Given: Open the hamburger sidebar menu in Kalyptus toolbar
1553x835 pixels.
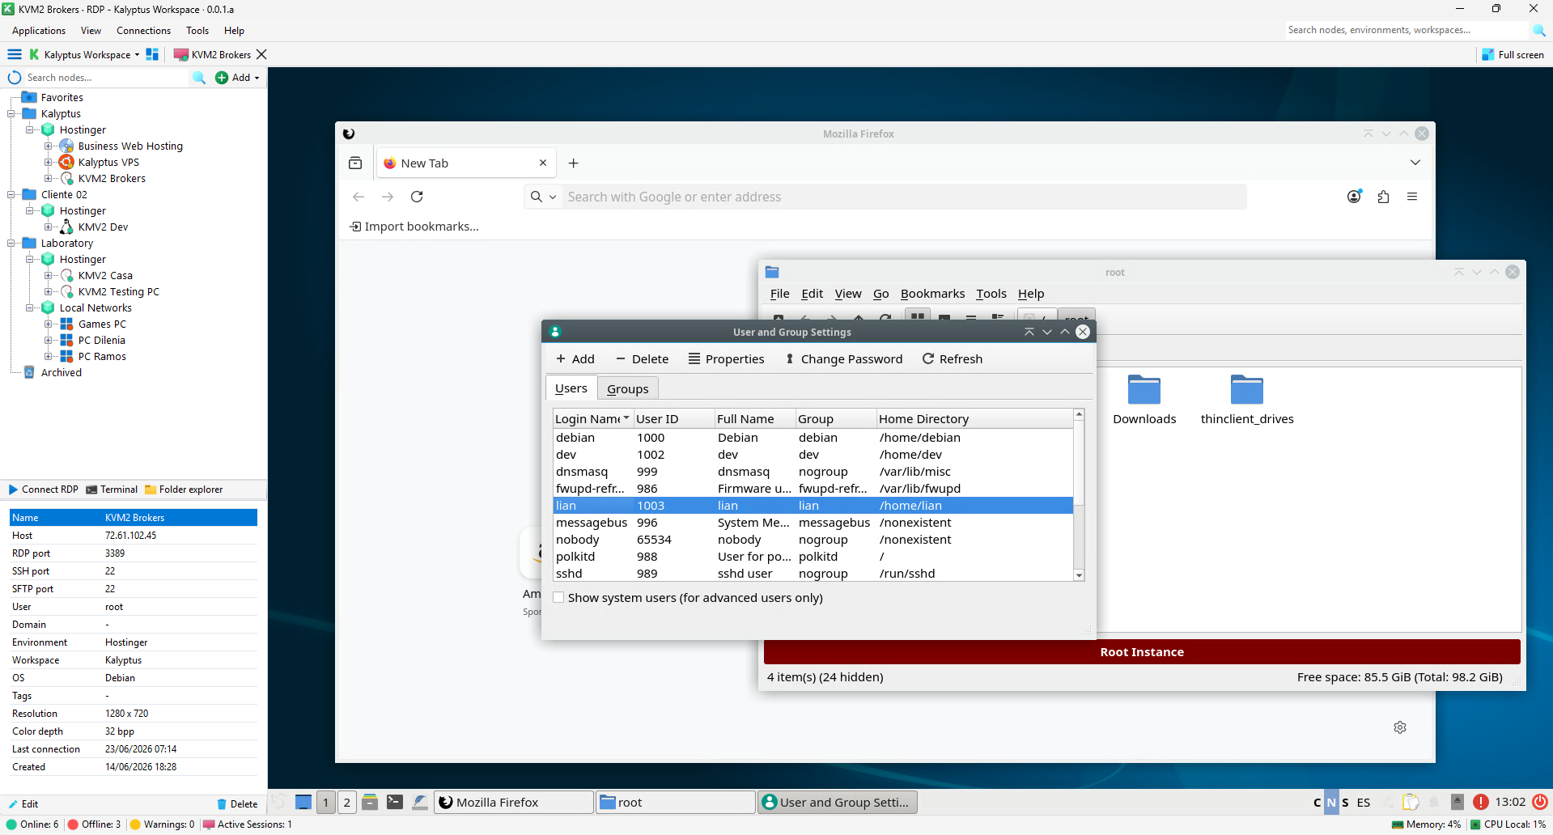Looking at the screenshot, I should point(15,54).
